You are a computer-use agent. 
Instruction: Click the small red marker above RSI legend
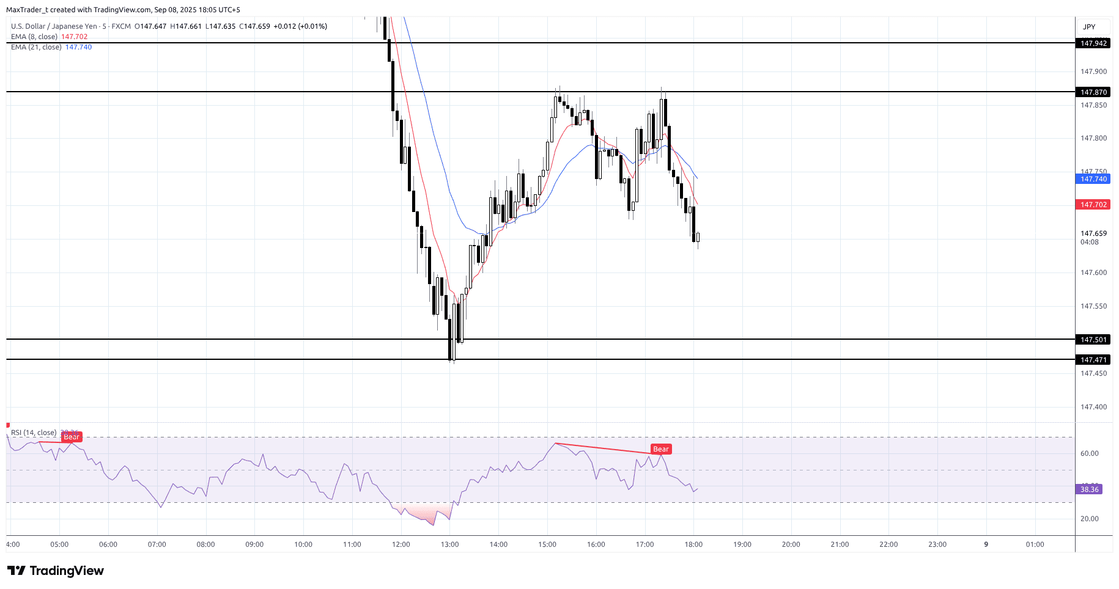pyautogui.click(x=8, y=425)
